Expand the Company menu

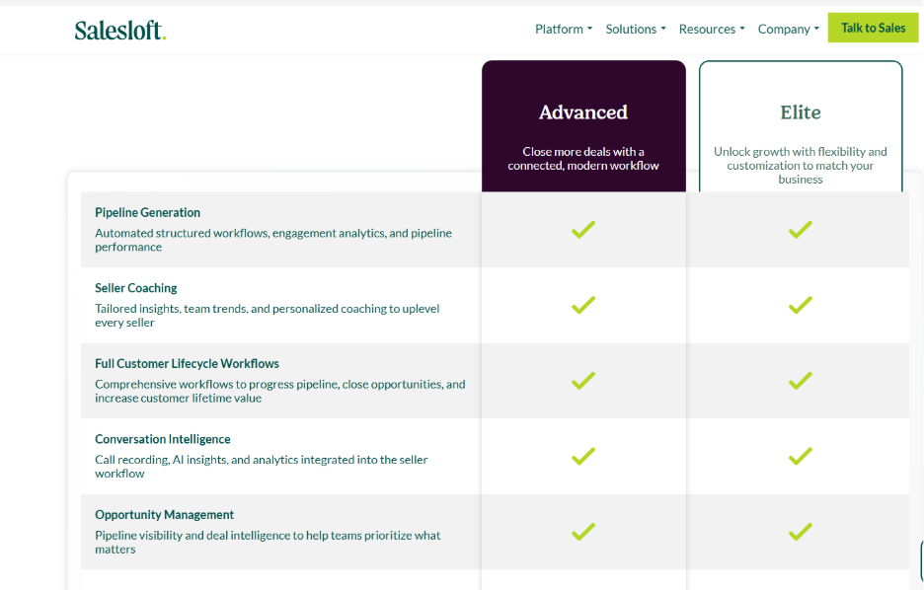click(788, 29)
